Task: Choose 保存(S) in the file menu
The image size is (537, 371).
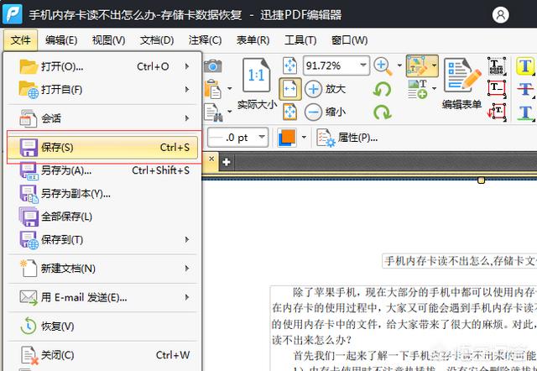Action: tap(102, 147)
